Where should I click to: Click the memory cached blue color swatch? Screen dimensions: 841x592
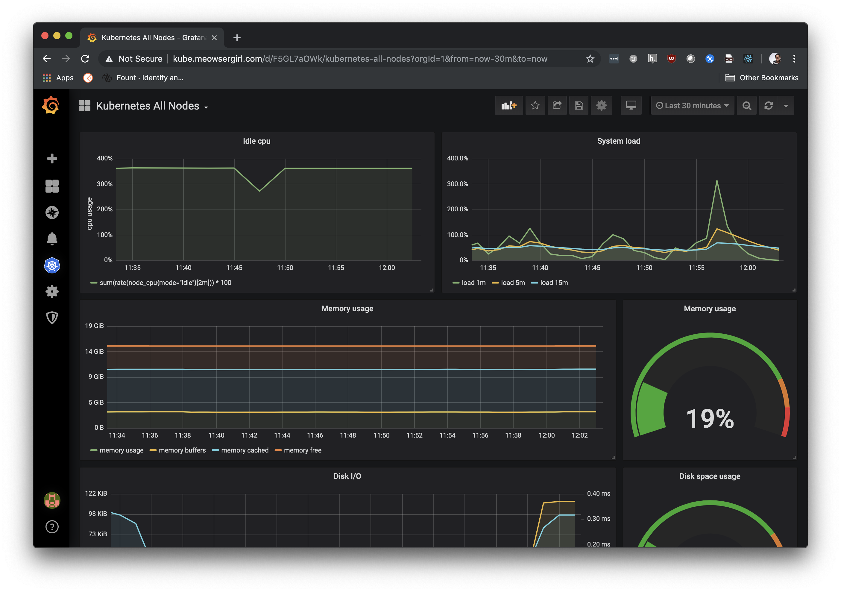[215, 451]
